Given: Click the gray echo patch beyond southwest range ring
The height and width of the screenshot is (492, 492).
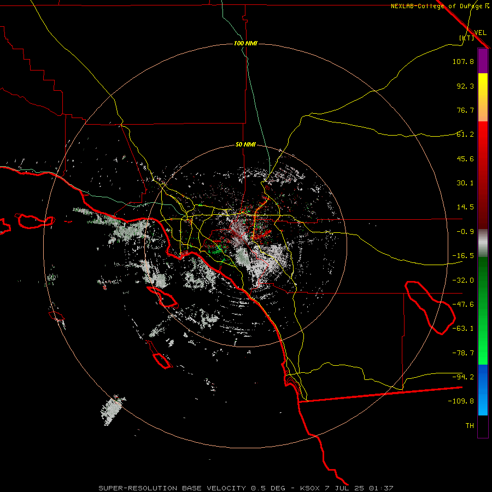Looking at the screenshot, I should point(113,410).
